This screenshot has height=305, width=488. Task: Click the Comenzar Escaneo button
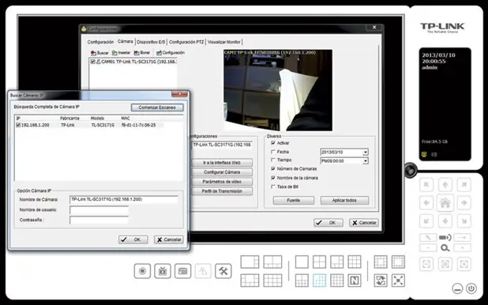click(157, 107)
